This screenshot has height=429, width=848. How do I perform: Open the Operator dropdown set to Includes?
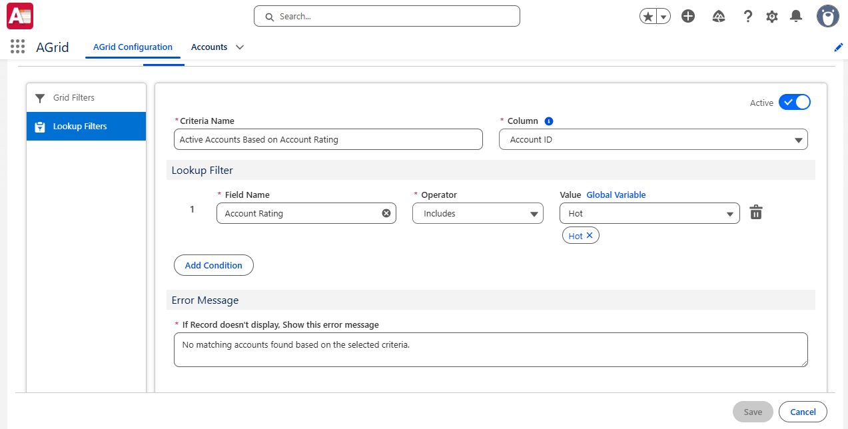[x=477, y=213]
